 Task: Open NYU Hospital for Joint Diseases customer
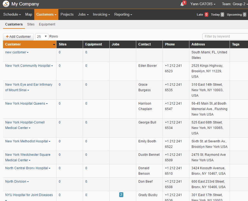(x=29, y=195)
